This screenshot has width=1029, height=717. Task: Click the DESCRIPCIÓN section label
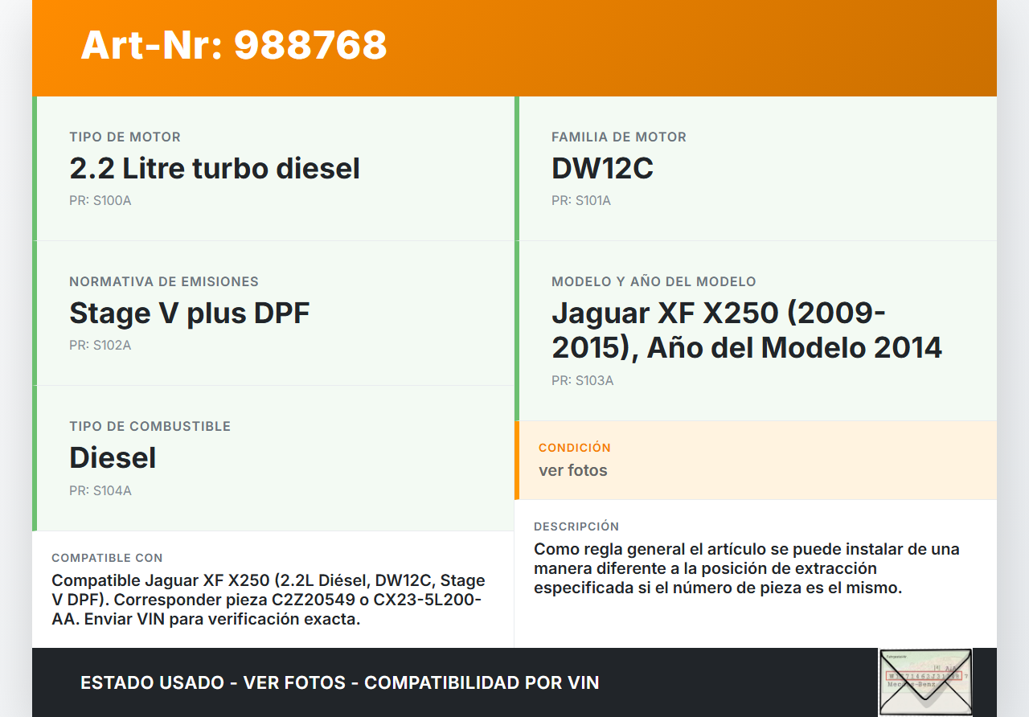pos(576,526)
